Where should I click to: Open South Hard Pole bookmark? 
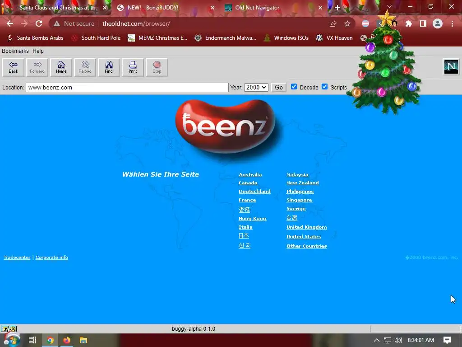point(97,38)
